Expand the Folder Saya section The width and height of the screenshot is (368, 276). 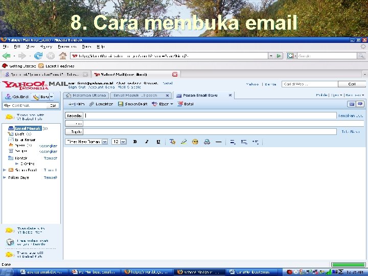coord(5,178)
